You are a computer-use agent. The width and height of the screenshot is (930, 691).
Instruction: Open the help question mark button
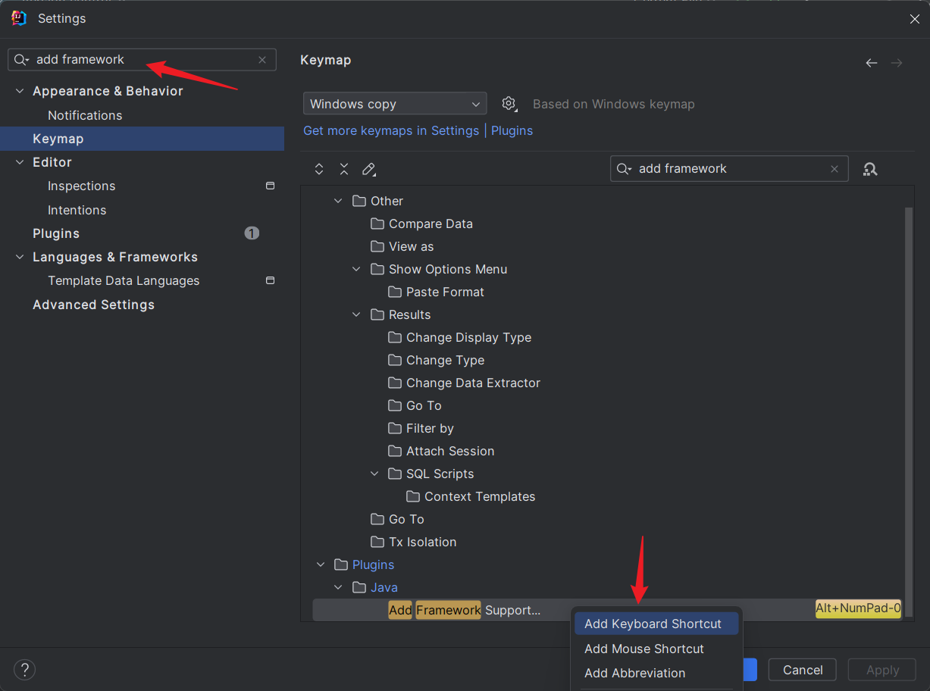25,670
